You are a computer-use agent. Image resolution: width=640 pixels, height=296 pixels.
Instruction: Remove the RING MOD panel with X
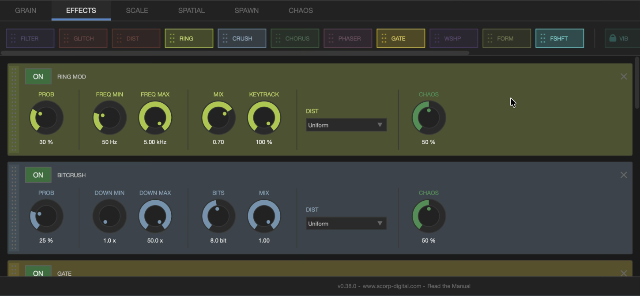(x=624, y=76)
